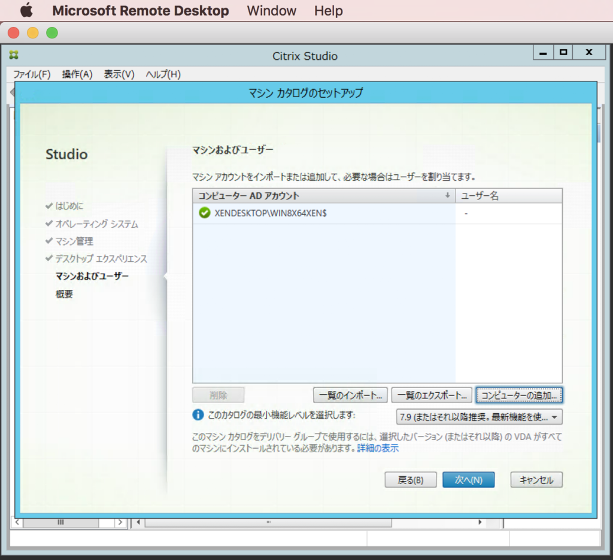Click the right arrow of the middle pane scrollbar
The image size is (613, 560).
click(x=480, y=522)
